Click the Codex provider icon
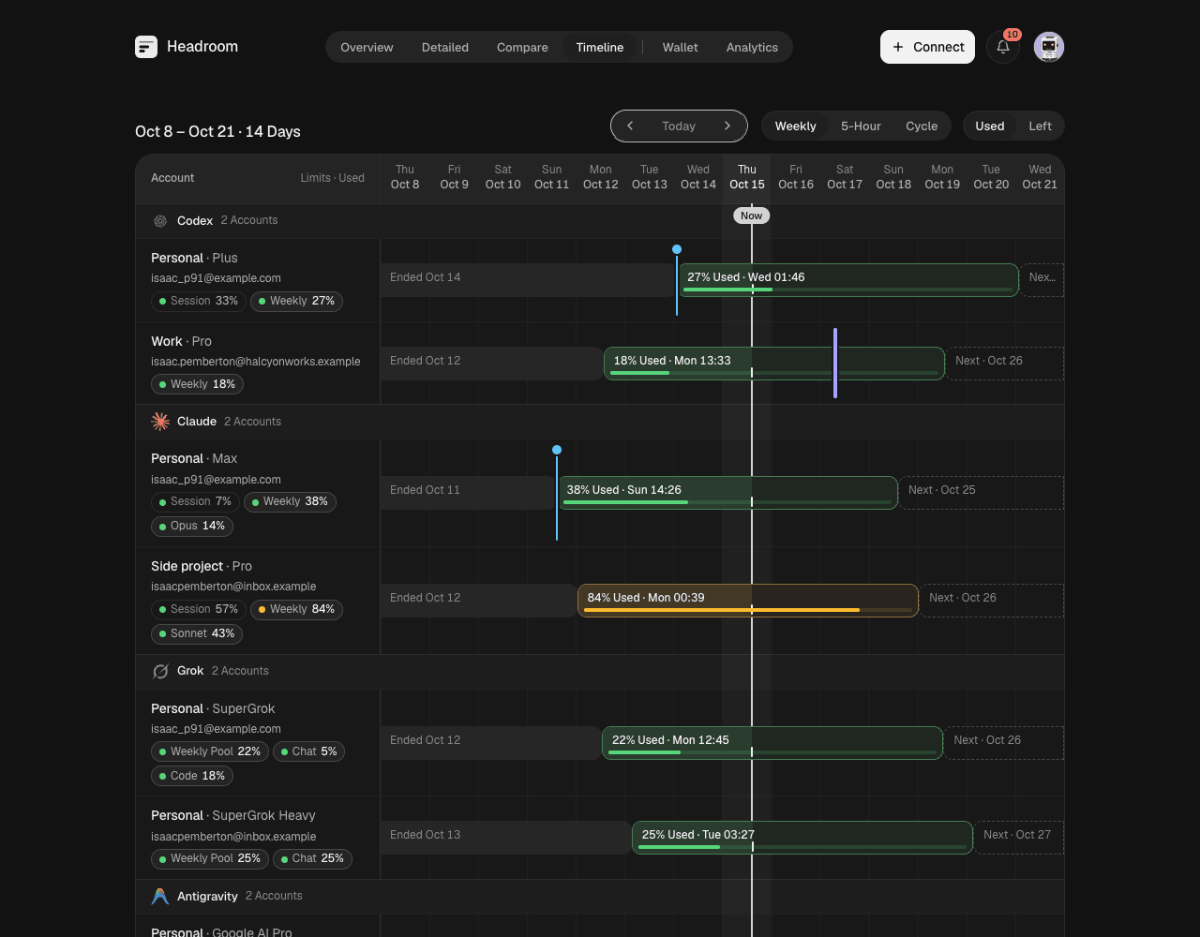The height and width of the screenshot is (937, 1200). point(160,221)
